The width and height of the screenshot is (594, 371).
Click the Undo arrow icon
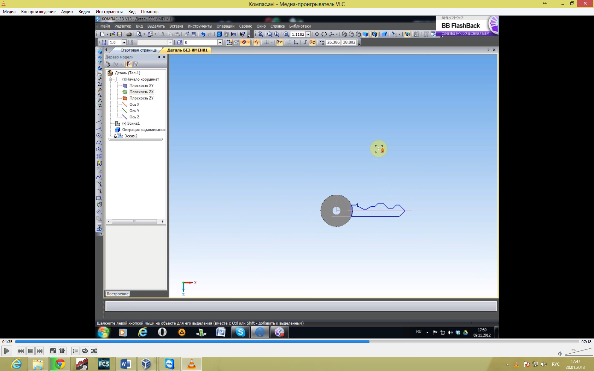(203, 34)
